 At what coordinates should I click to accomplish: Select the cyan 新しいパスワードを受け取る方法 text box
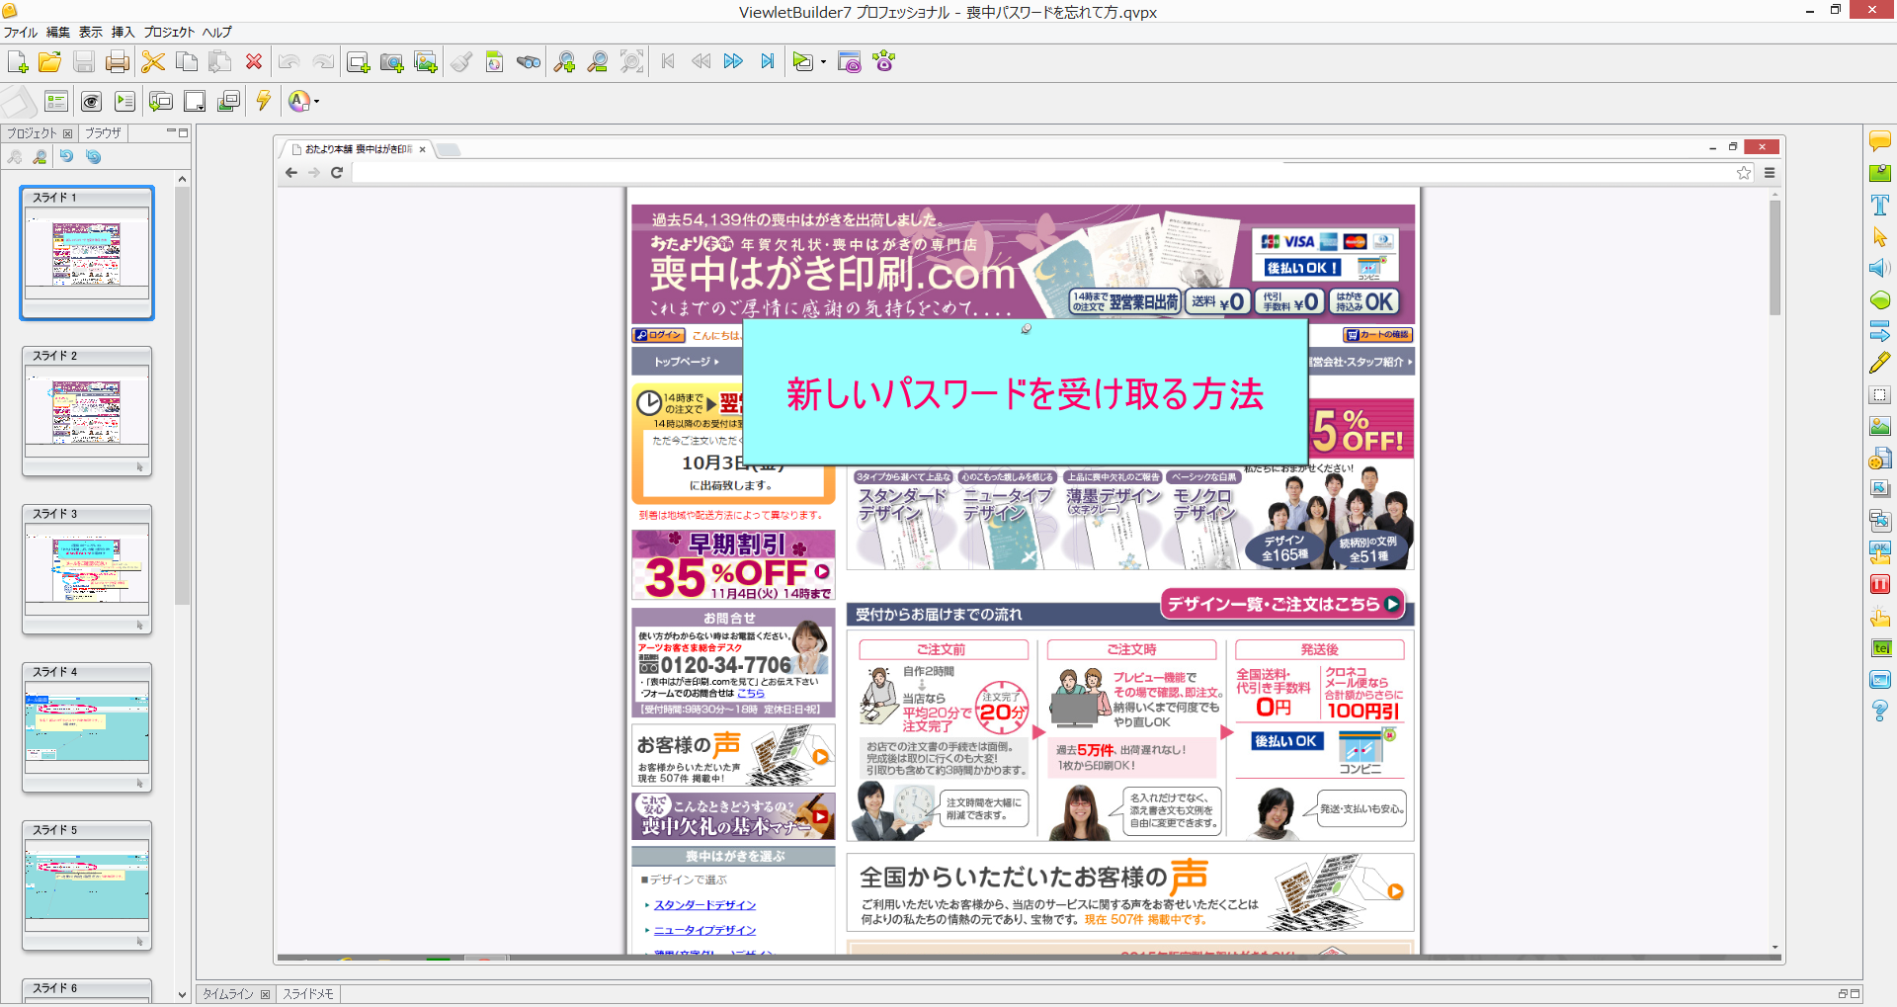[x=1025, y=393]
